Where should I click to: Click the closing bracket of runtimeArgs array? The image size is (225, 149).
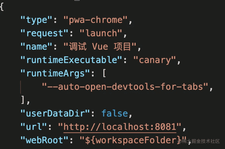pyautogui.click(x=23, y=100)
